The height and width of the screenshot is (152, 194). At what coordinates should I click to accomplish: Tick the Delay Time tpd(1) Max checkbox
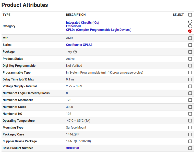pyautogui.click(x=190, y=79)
